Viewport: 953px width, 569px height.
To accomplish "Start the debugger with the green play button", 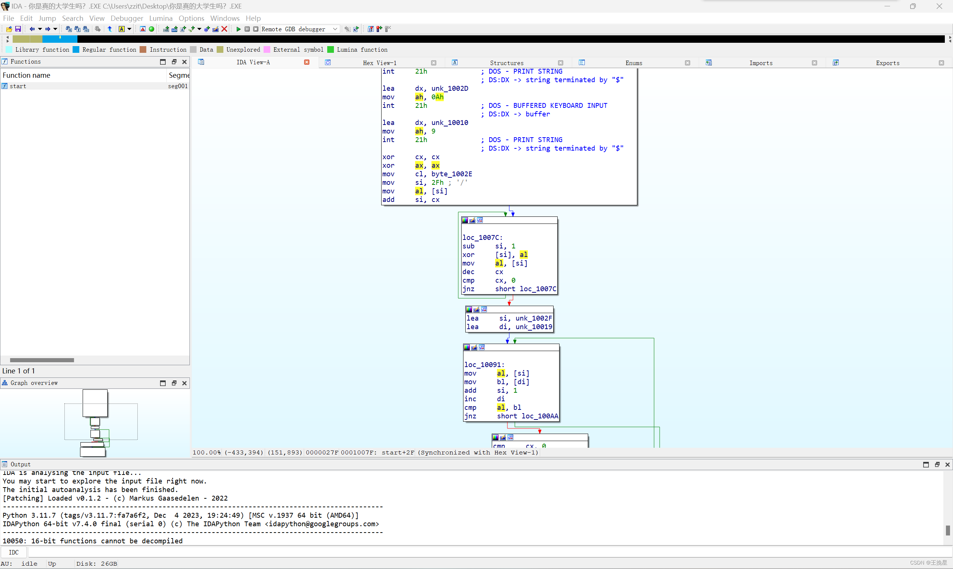I will click(x=239, y=29).
